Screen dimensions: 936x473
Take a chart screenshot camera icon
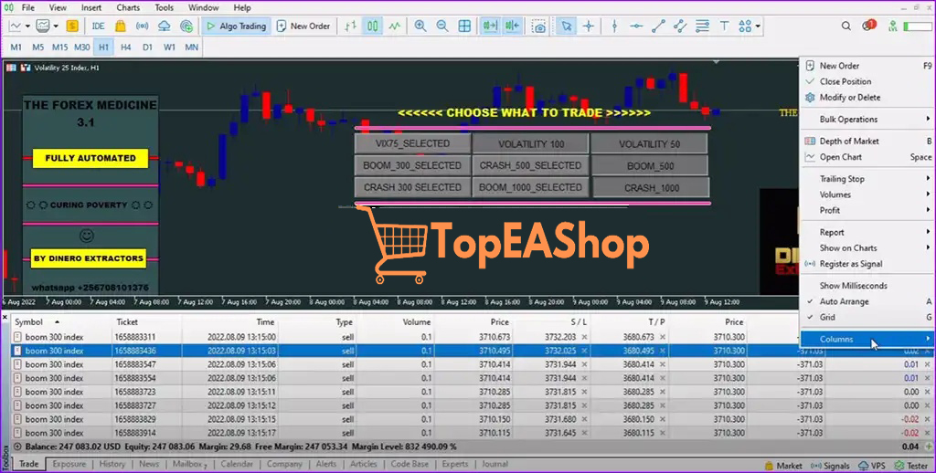click(539, 26)
